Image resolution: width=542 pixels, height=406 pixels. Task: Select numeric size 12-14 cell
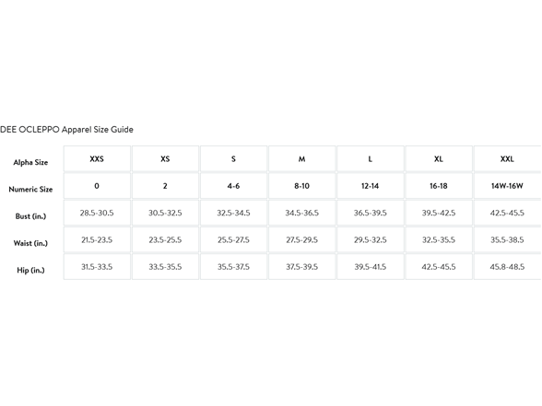(x=371, y=186)
